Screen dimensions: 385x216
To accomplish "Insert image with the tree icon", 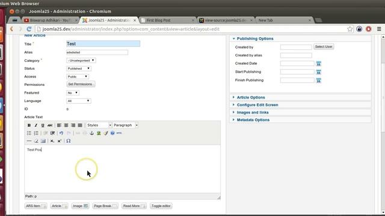I will [x=99, y=133].
